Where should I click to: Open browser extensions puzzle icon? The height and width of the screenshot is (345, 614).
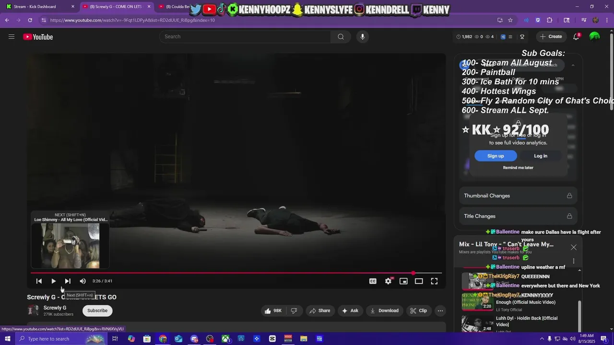pos(550,20)
